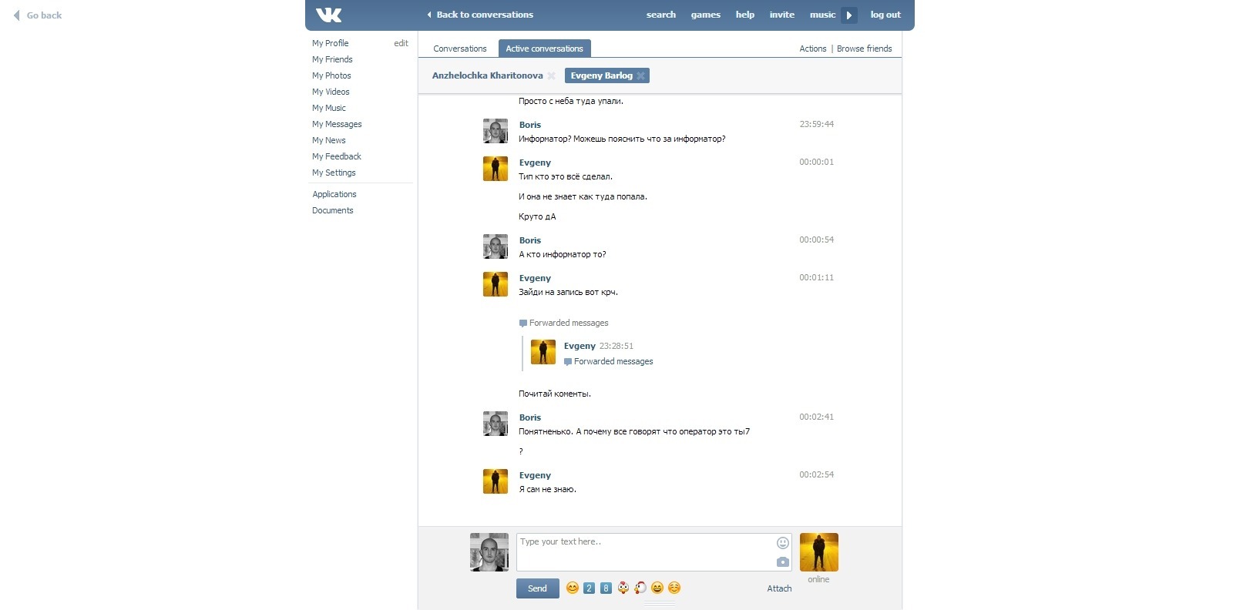This screenshot has height=610, width=1233.
Task: Open Boris's avatar on the 23:59:44 message
Action: (496, 131)
